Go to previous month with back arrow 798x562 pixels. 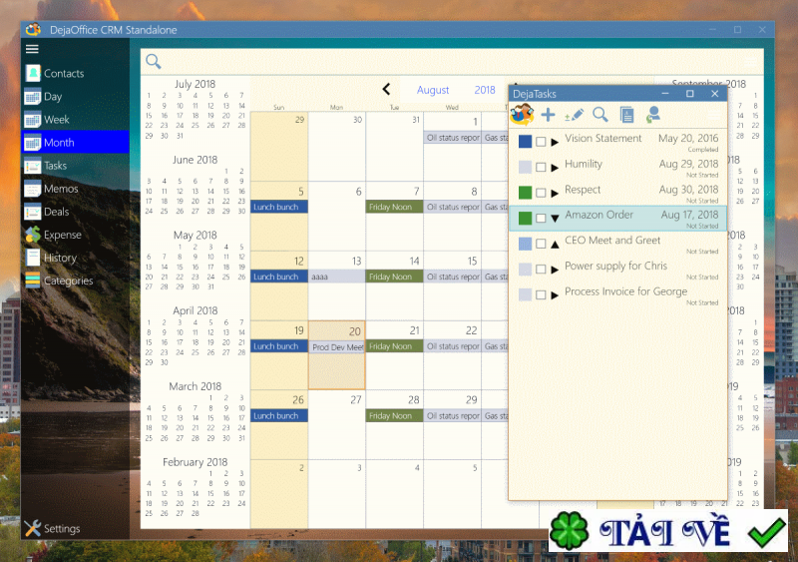(386, 89)
